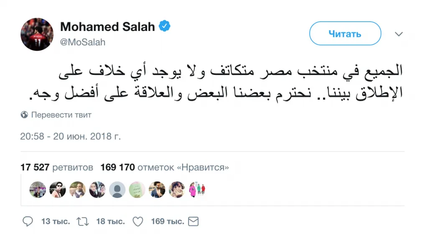Open the @MoSalah handle link
The image size is (428, 244).
point(83,42)
